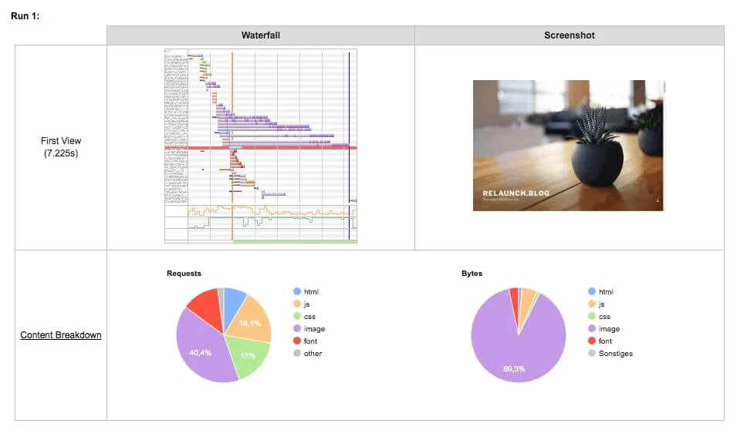Click the Sonstiges legend dot under Bytes

pyautogui.click(x=592, y=353)
